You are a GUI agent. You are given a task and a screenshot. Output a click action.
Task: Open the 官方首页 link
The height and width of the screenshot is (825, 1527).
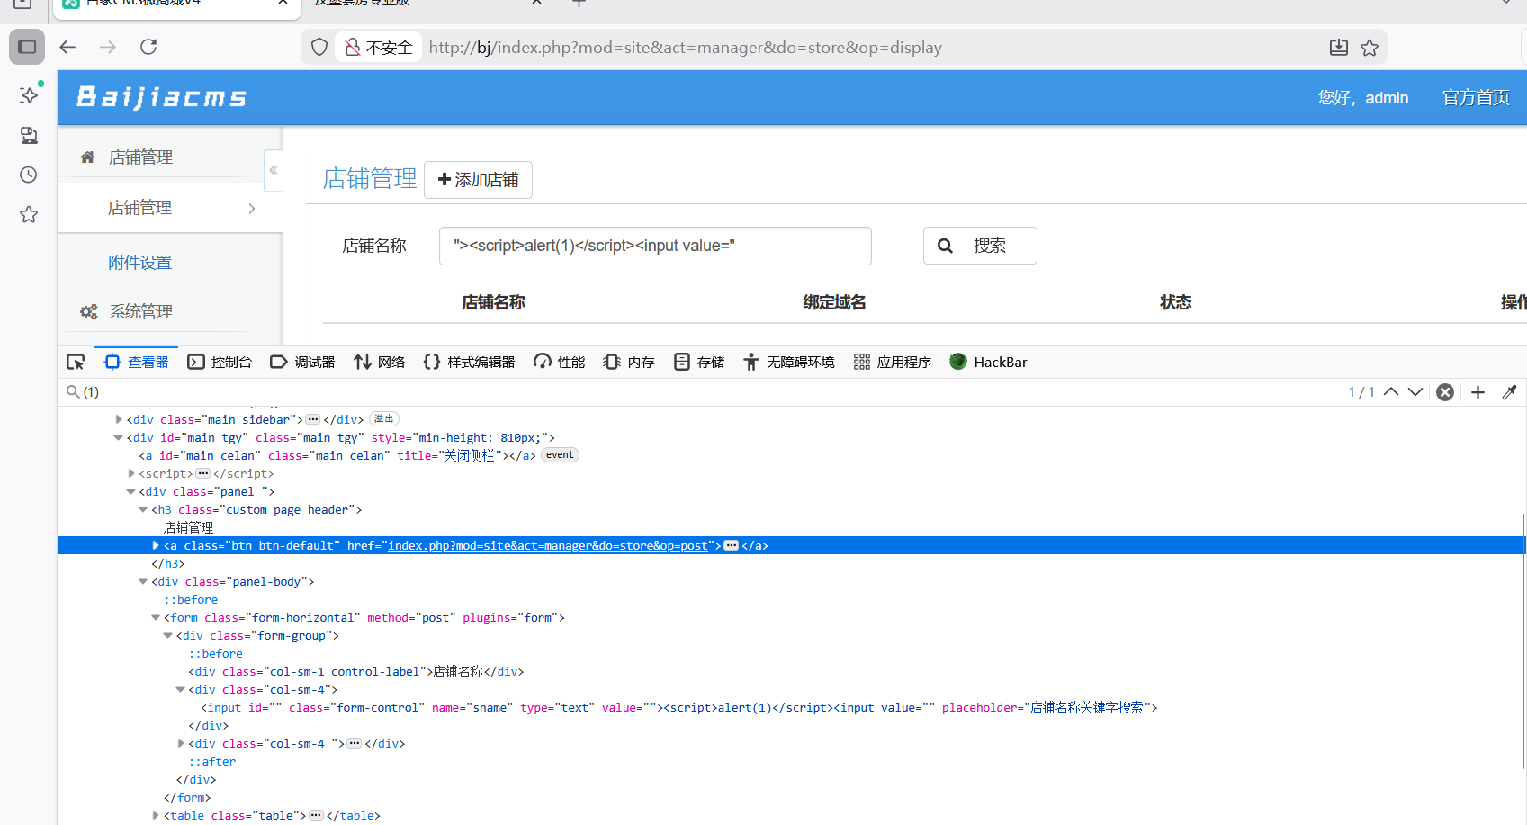1476,98
